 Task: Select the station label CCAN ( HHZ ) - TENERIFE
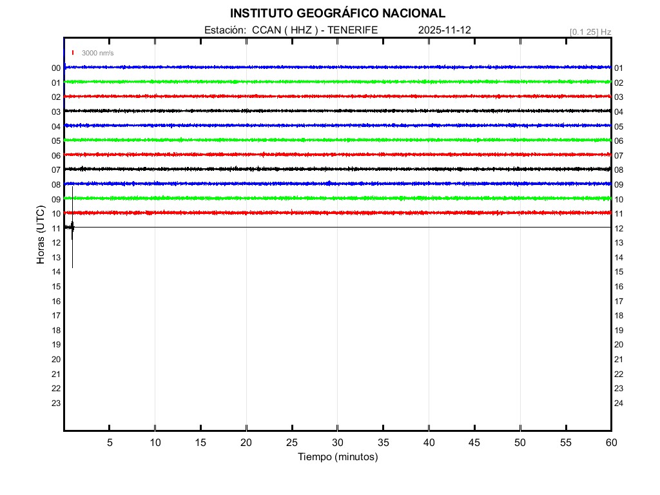[x=291, y=30]
